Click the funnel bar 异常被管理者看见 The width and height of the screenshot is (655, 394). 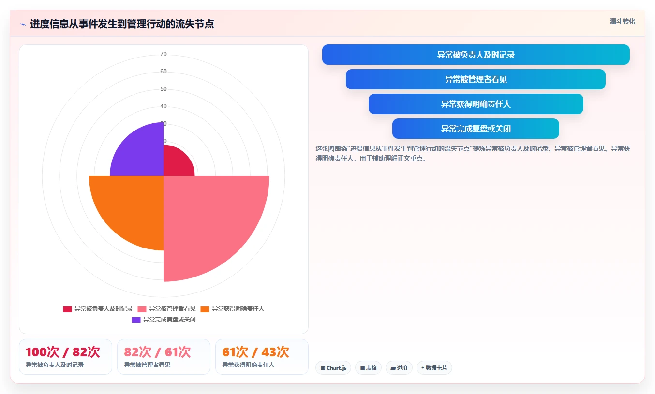click(476, 79)
